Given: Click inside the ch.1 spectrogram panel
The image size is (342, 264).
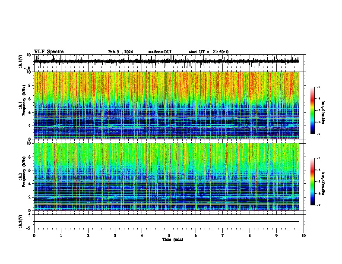Looking at the screenshot, I should pos(167,105).
